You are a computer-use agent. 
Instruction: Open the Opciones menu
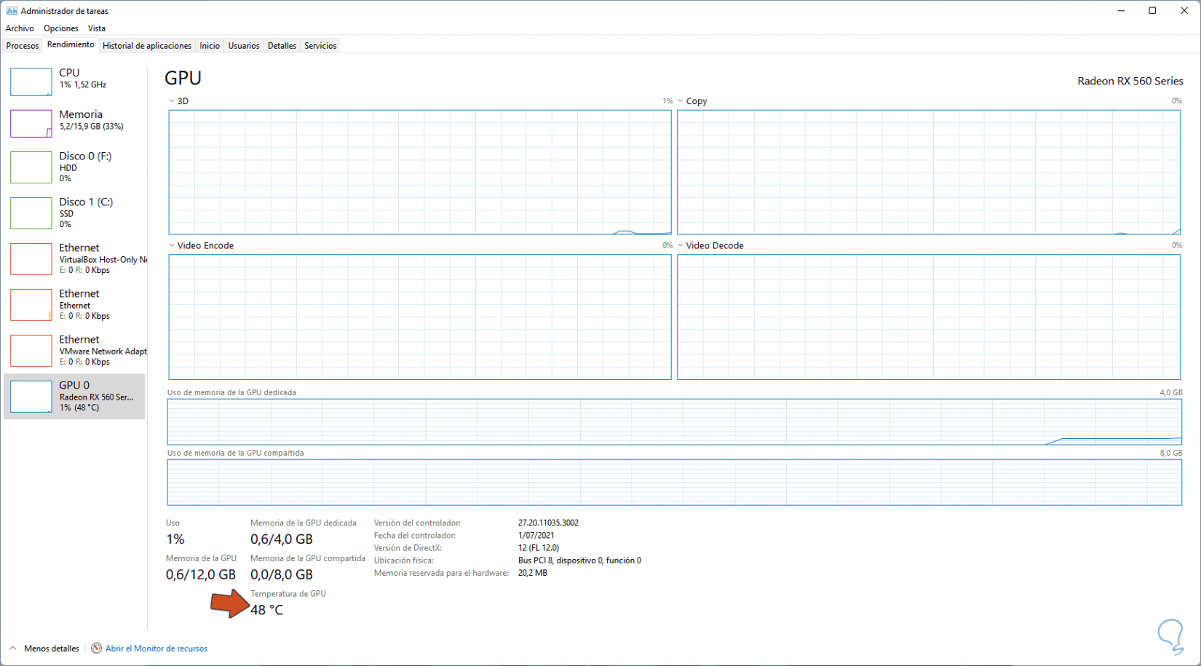tap(61, 28)
